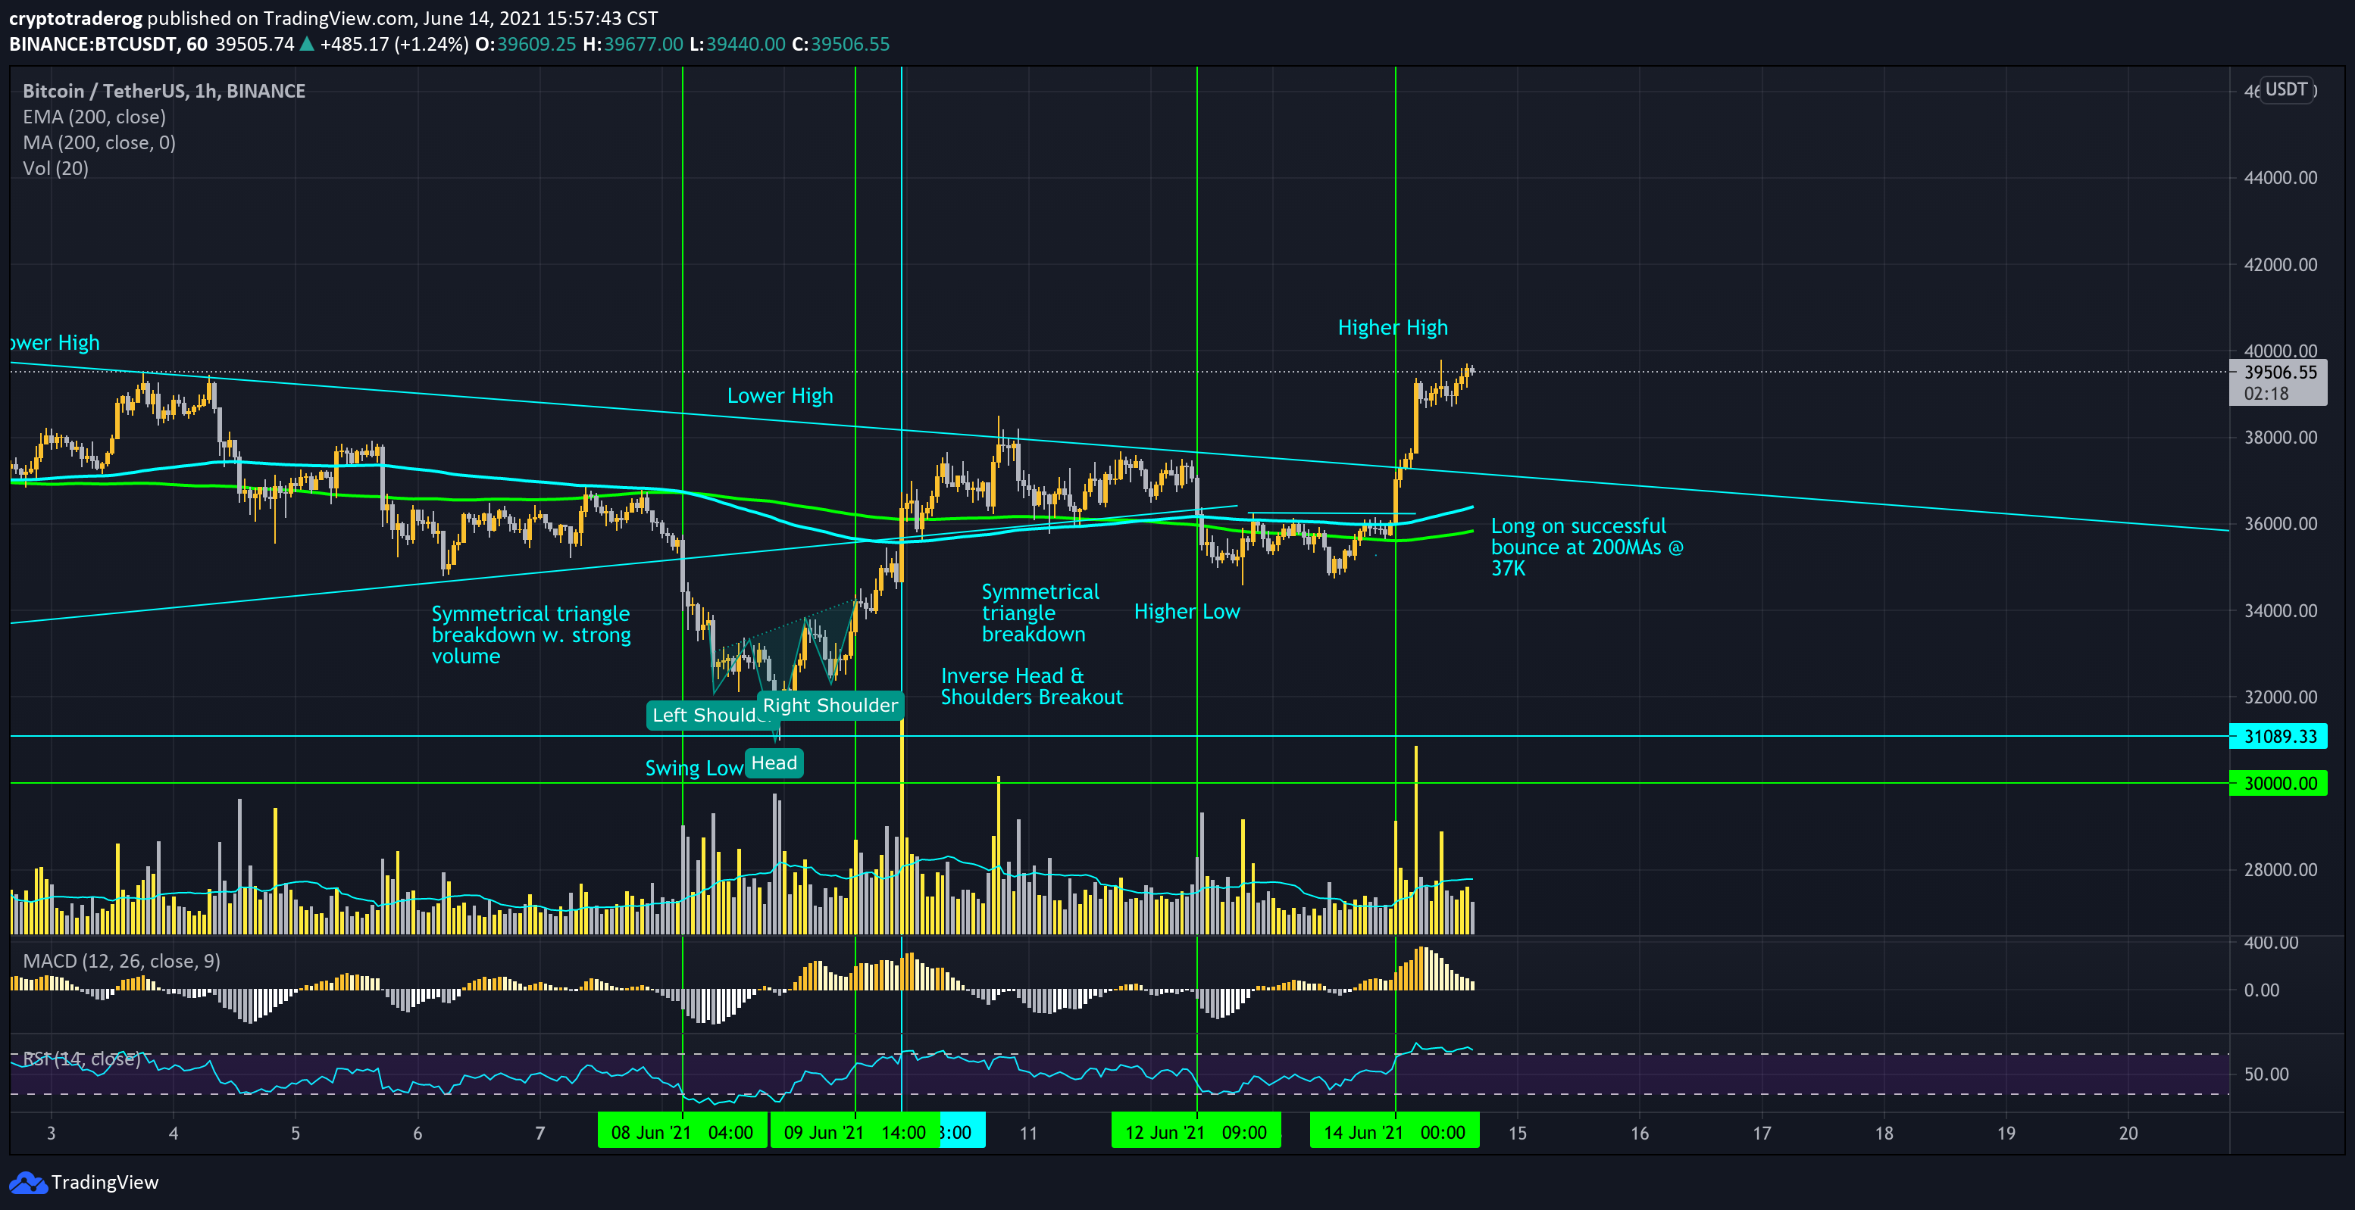Click the Higher Low annotation
This screenshot has width=2355, height=1210.
[x=1187, y=613]
